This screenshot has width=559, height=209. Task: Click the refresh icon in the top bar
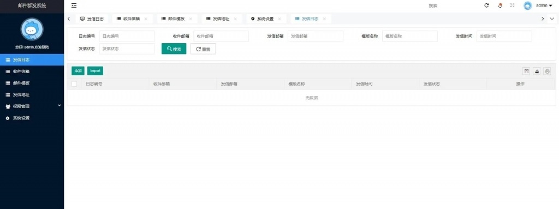click(x=486, y=5)
